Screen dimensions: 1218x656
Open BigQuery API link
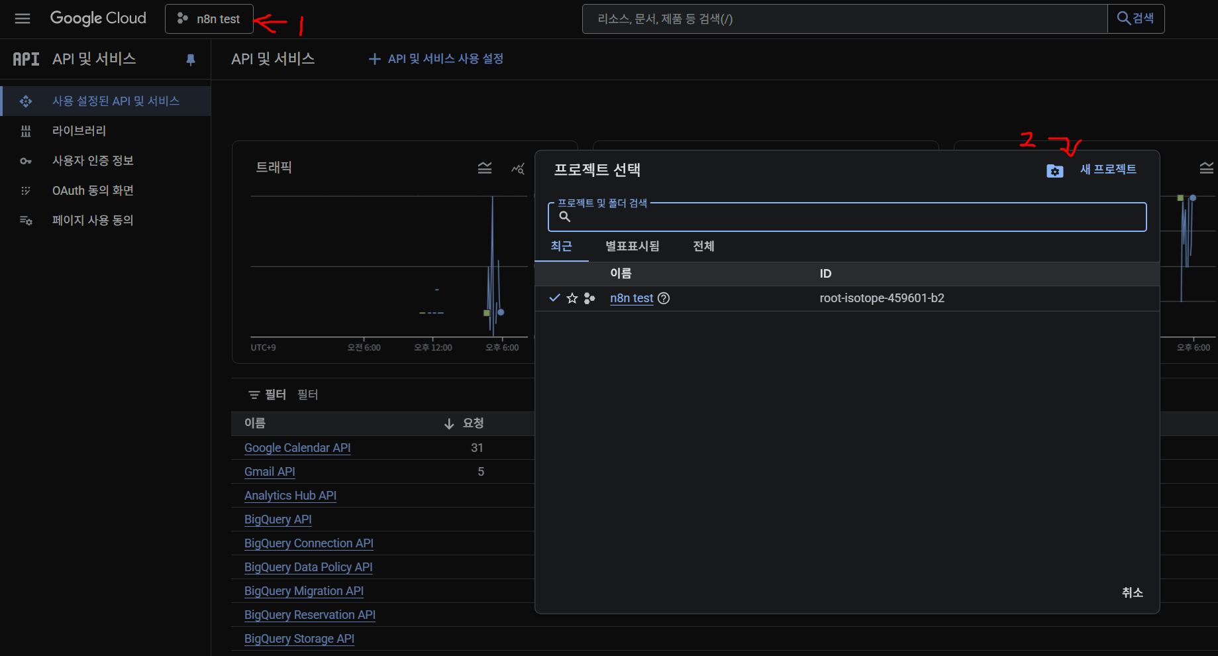click(278, 519)
